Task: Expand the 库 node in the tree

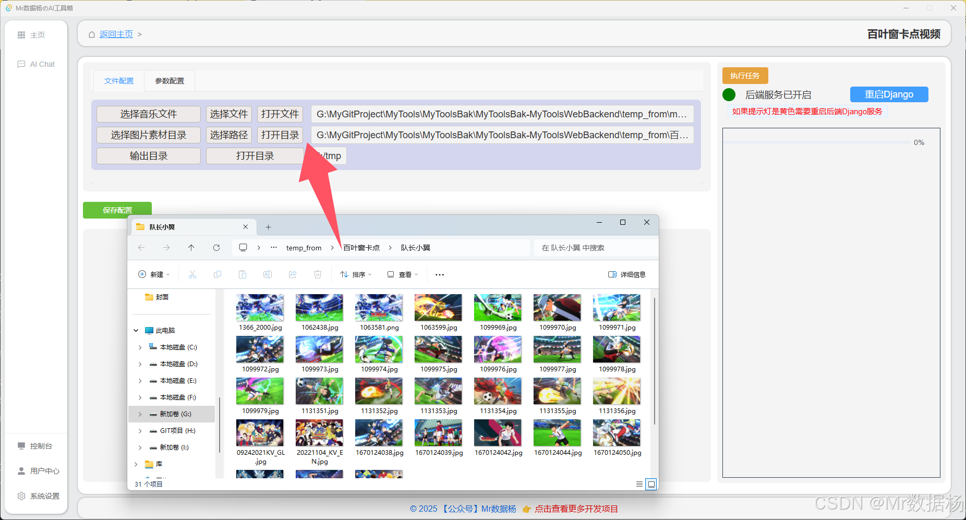Action: (136, 464)
